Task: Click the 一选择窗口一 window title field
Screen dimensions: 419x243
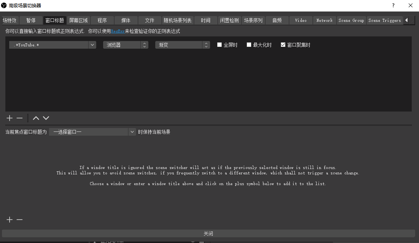Action: (x=89, y=132)
